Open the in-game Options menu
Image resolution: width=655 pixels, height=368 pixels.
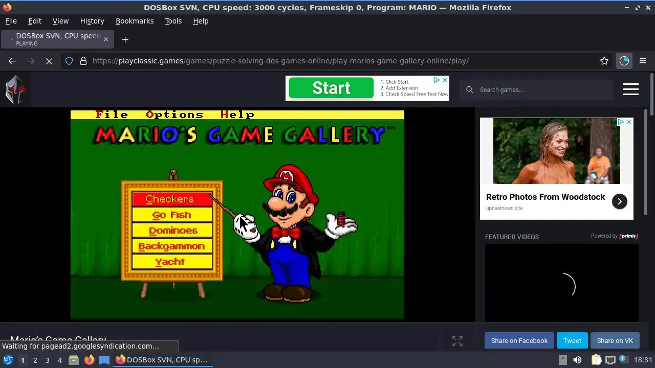pyautogui.click(x=174, y=114)
